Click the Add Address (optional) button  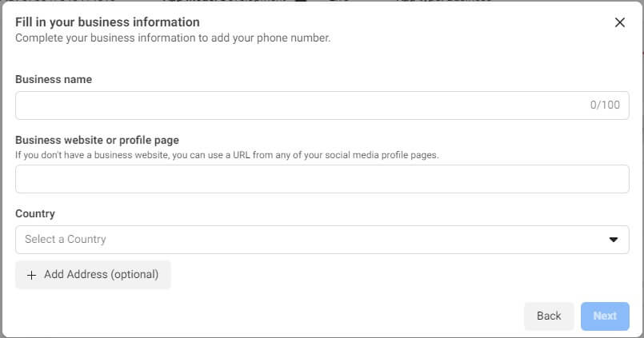(93, 274)
